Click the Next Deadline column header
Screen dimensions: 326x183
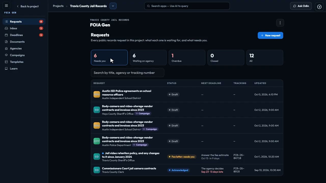211,83
